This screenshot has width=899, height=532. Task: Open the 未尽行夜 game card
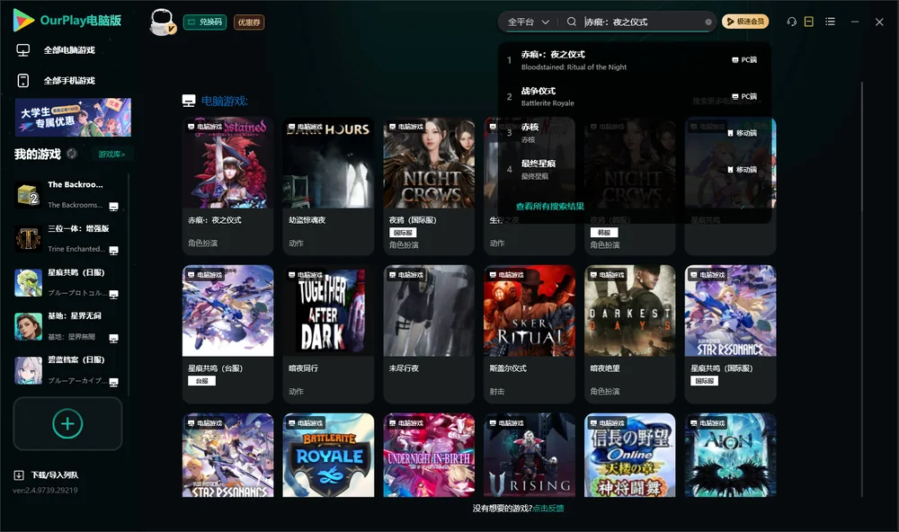[429, 334]
